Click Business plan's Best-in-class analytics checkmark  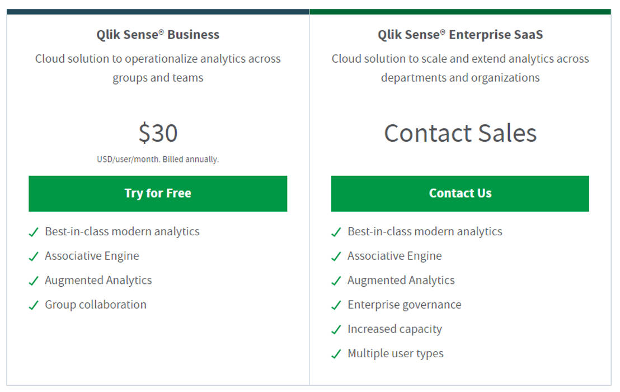pos(34,232)
